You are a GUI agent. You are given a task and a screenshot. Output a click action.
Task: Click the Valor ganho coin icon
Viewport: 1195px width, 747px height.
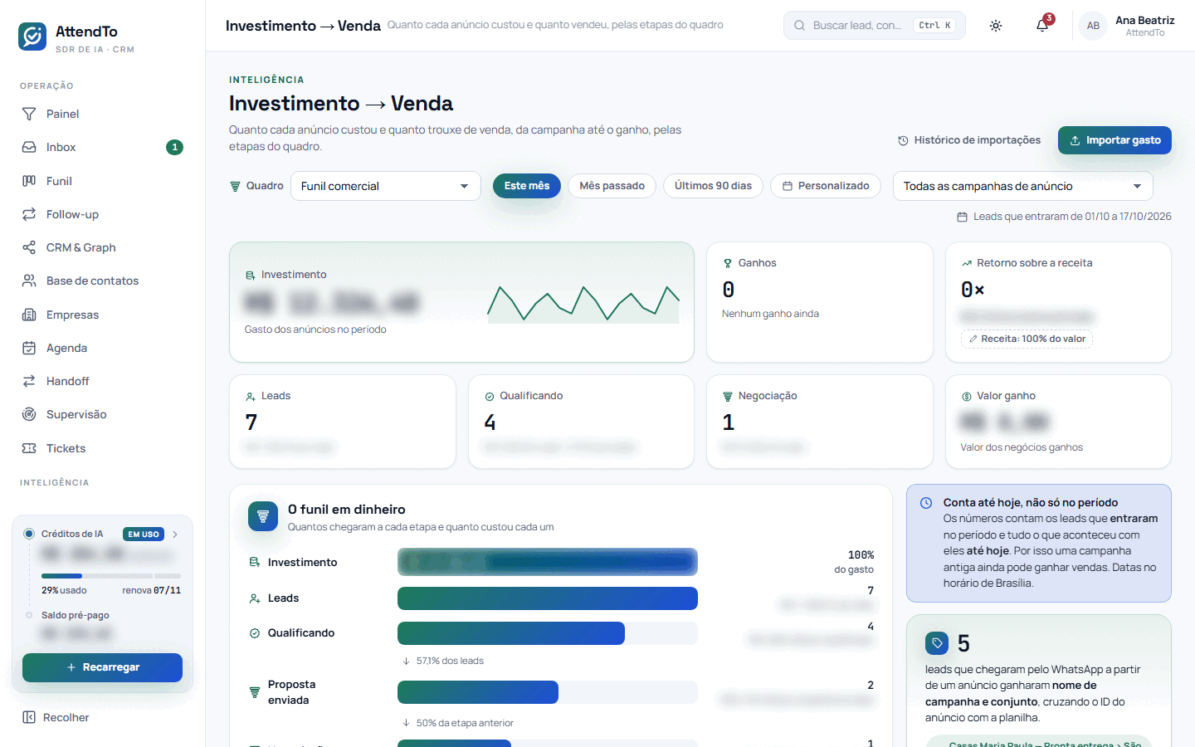[x=967, y=397]
